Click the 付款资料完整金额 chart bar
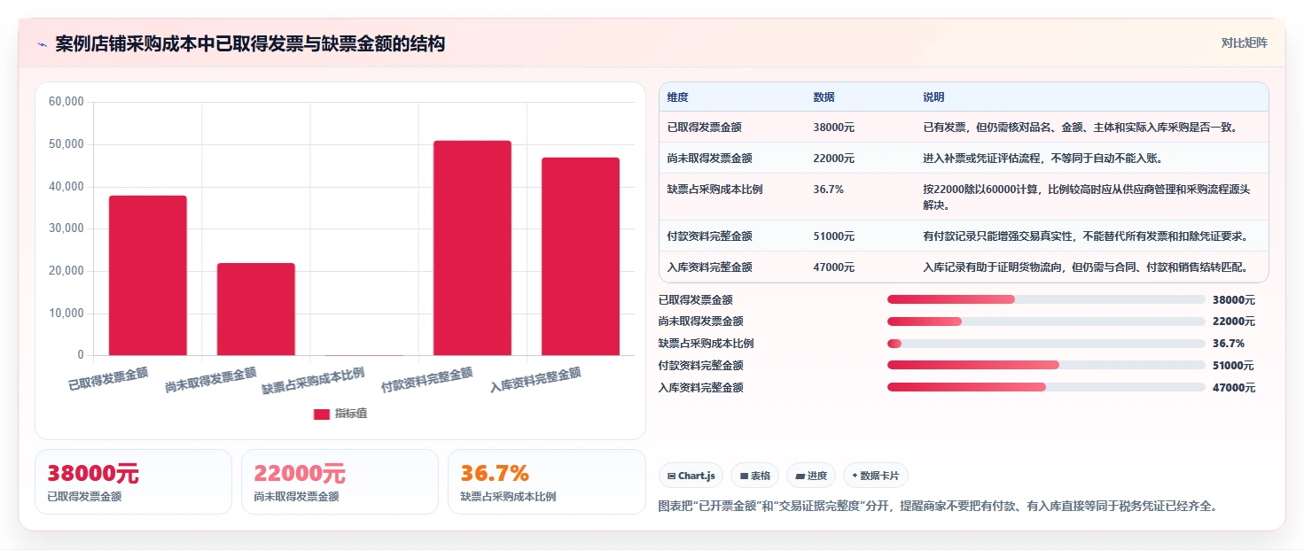 click(x=472, y=248)
